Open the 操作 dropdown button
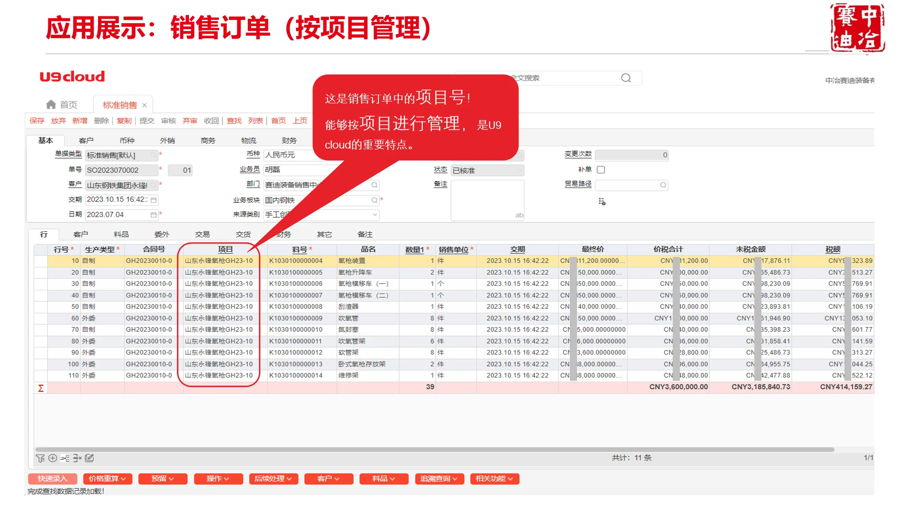The height and width of the screenshot is (505, 898). 218,478
